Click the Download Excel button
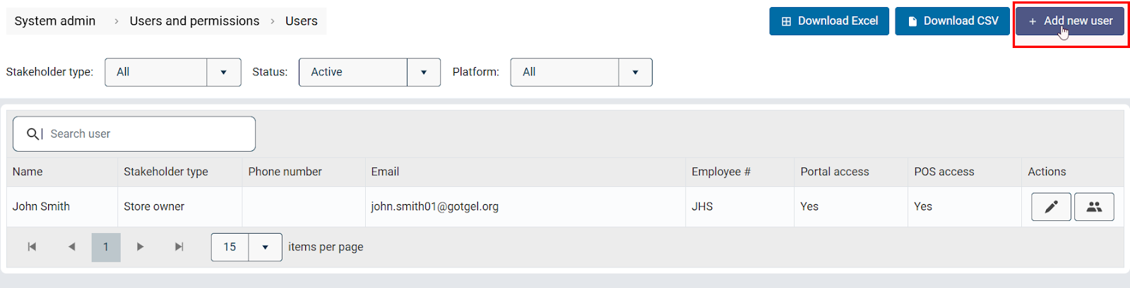The image size is (1130, 288). 829,21
